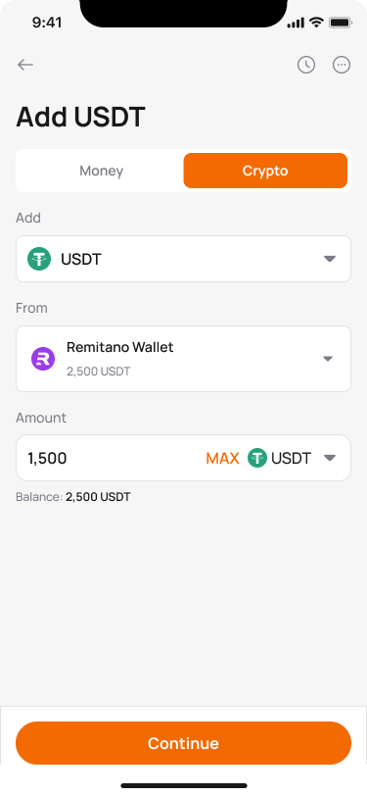This screenshot has width=367, height=796.
Task: Open the more options ellipsis icon
Action: (x=342, y=65)
